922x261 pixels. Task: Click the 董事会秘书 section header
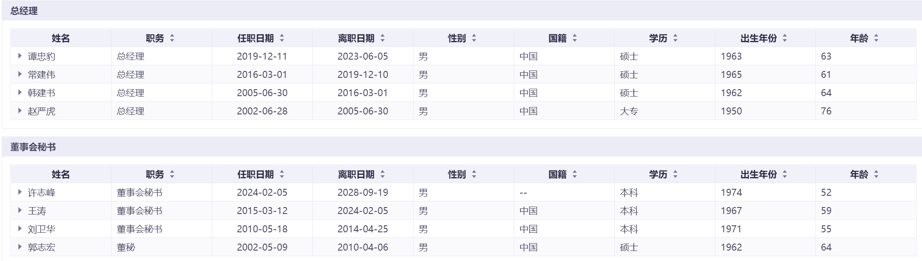(x=33, y=147)
